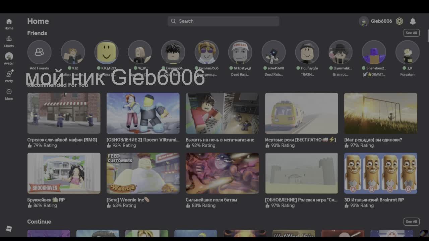Open friend sole45600's avatar
Image resolution: width=429 pixels, height=241 pixels.
273,52
